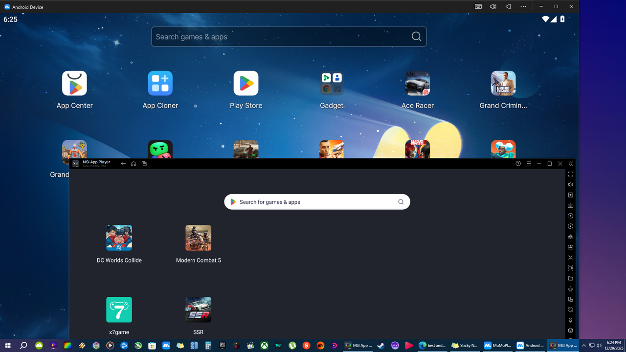626x352 pixels.
Task: Go back in MSI App Player
Action: [x=123, y=164]
